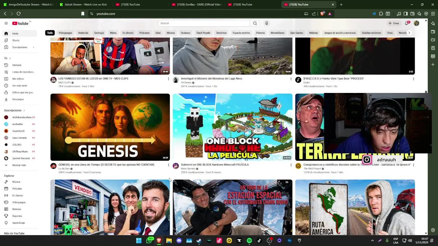Click the YouTube search input field
This screenshot has width=438, height=246.
(204, 23)
